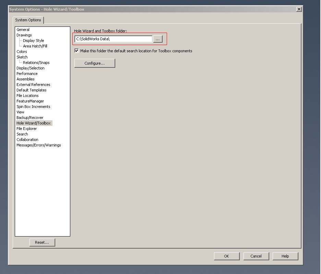321x274 pixels.
Task: Select Backup/Recover option
Action: click(x=30, y=118)
